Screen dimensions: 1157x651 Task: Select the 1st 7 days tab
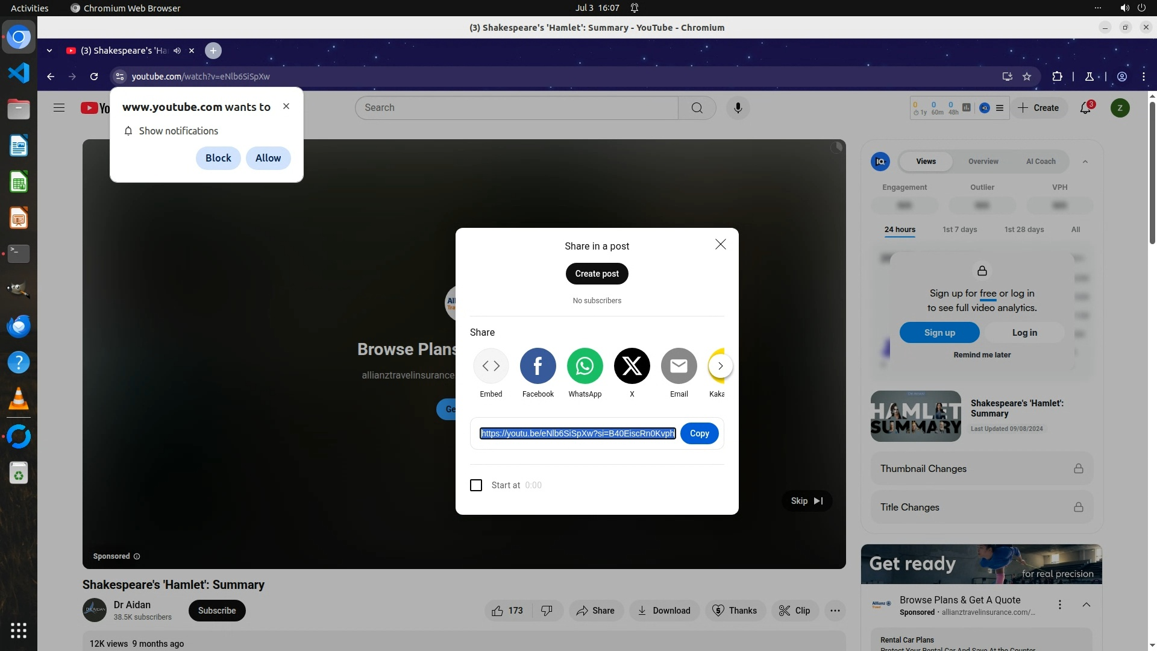click(959, 230)
